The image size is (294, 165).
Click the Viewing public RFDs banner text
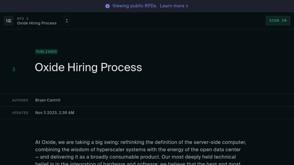135,6
